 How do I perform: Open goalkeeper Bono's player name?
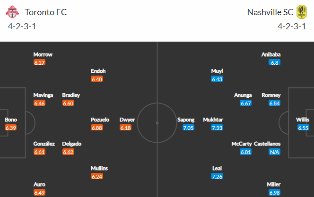(x=11, y=120)
